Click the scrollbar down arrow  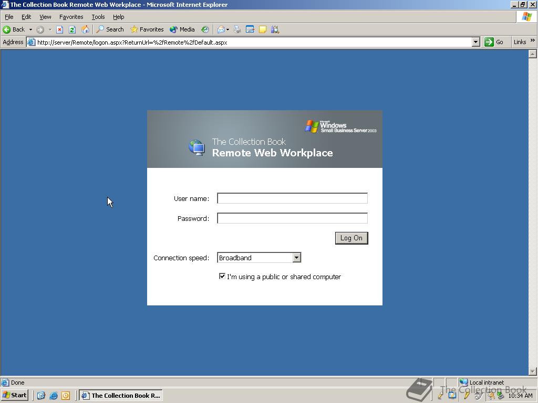tap(533, 372)
